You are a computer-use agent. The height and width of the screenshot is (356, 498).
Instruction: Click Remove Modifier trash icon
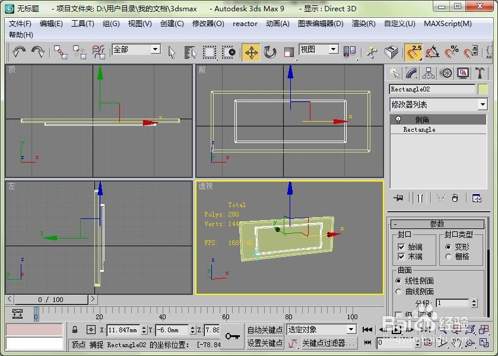[x=455, y=198]
